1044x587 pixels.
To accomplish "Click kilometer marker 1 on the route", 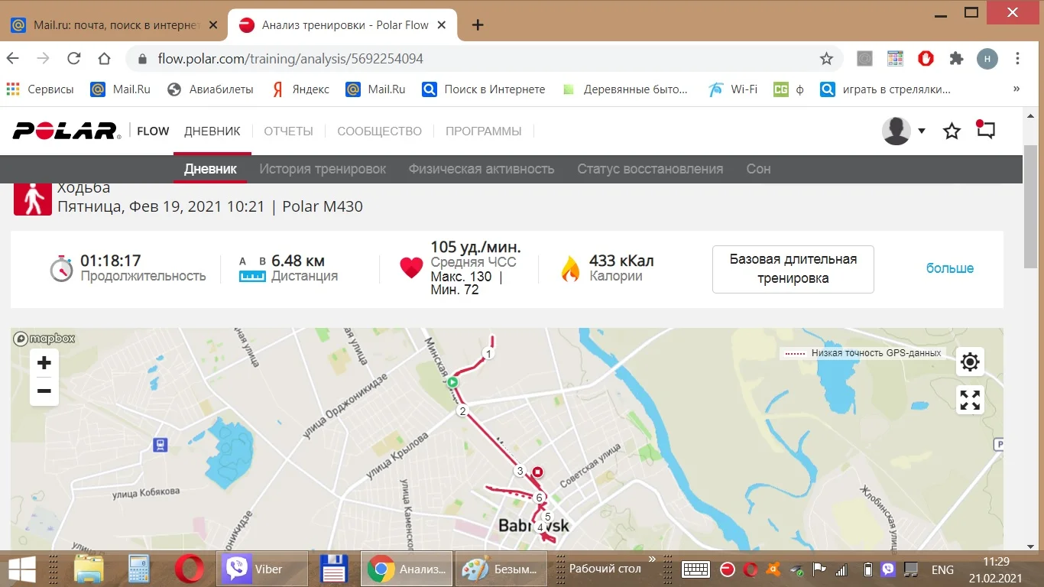I will click(488, 353).
